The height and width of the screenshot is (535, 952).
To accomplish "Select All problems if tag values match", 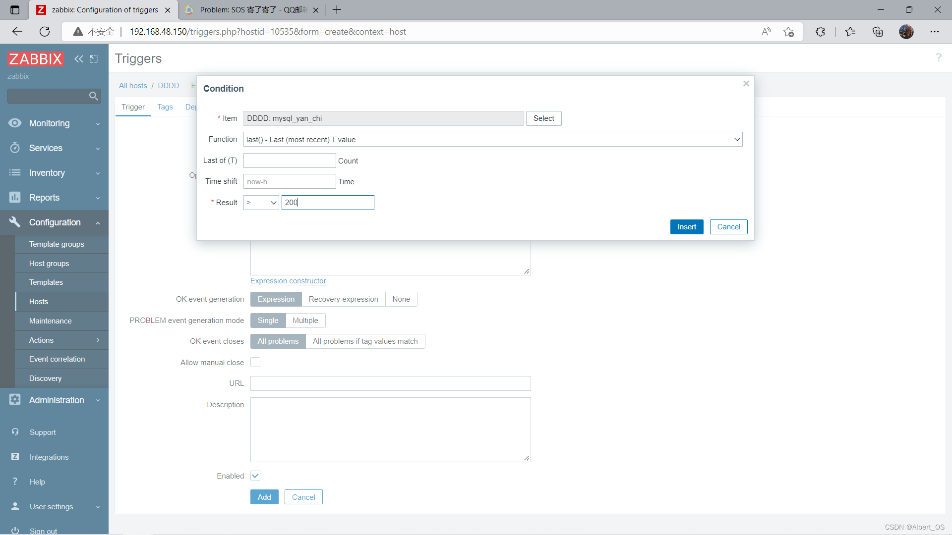I will (x=365, y=341).
